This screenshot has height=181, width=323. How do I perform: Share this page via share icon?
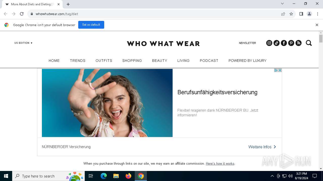(x=283, y=14)
